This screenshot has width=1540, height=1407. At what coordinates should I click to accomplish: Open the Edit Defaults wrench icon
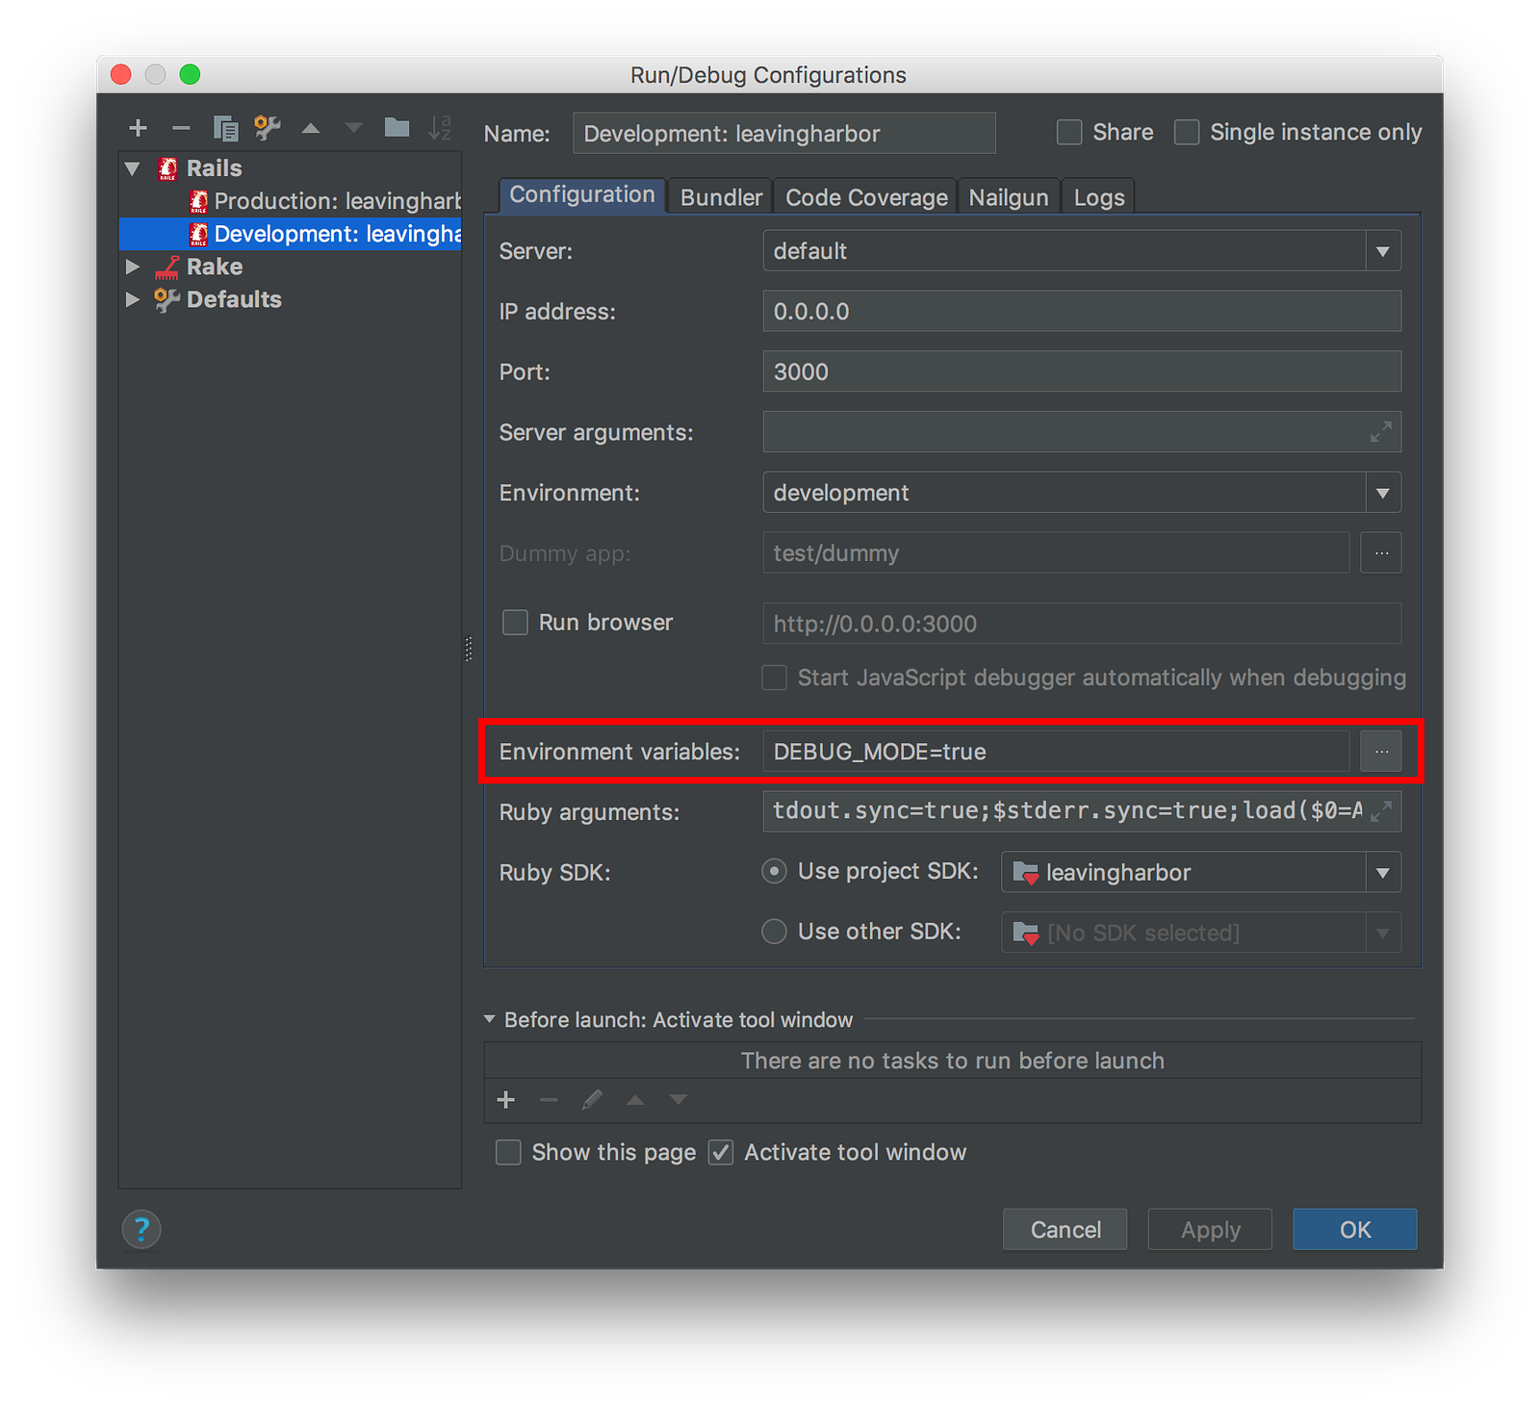point(268,126)
